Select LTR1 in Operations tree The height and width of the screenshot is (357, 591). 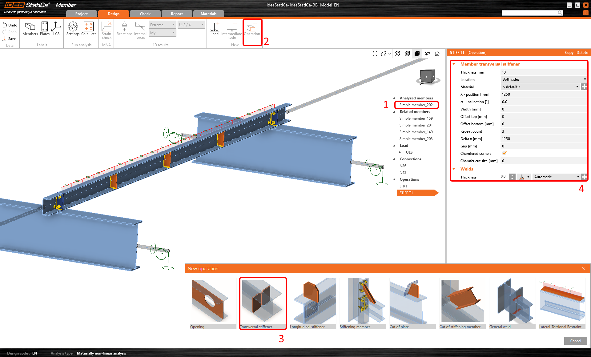coord(403,186)
